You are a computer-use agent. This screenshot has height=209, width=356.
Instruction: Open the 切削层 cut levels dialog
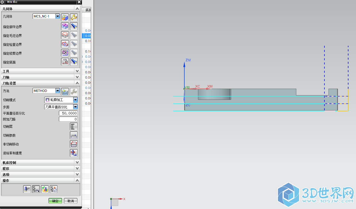pyautogui.click(x=74, y=126)
